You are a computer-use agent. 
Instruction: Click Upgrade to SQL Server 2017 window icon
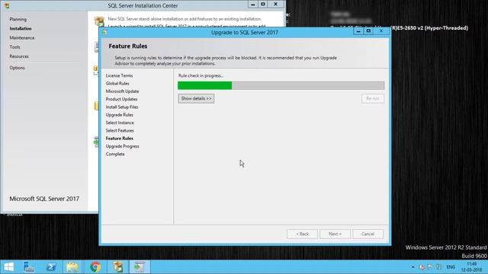pos(104,33)
